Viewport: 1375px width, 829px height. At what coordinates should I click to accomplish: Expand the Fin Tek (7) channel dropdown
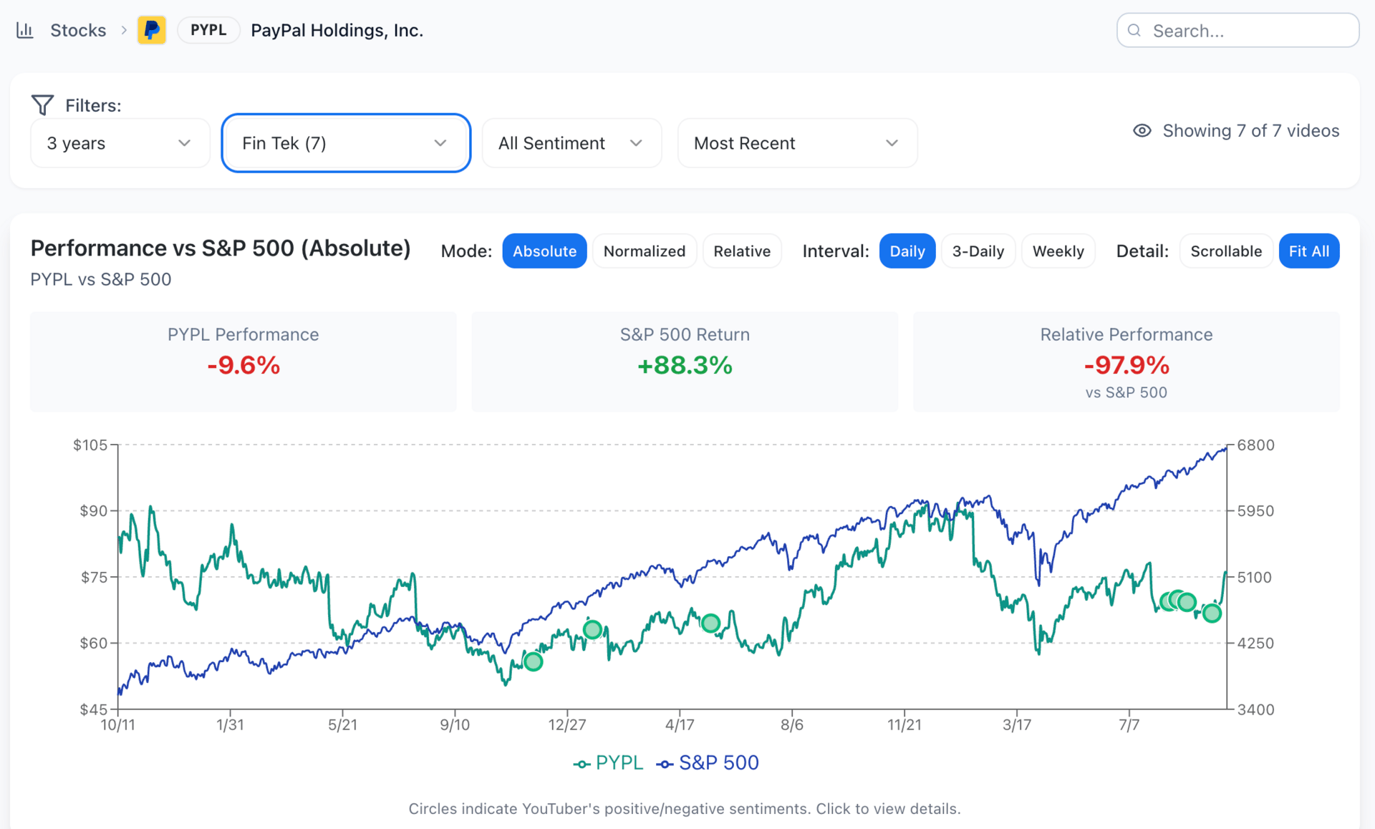click(345, 143)
